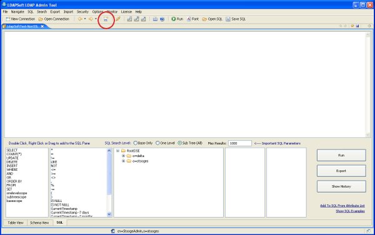The height and width of the screenshot is (235, 375).
Task: Click the SQL editor text area
Action: (184, 84)
